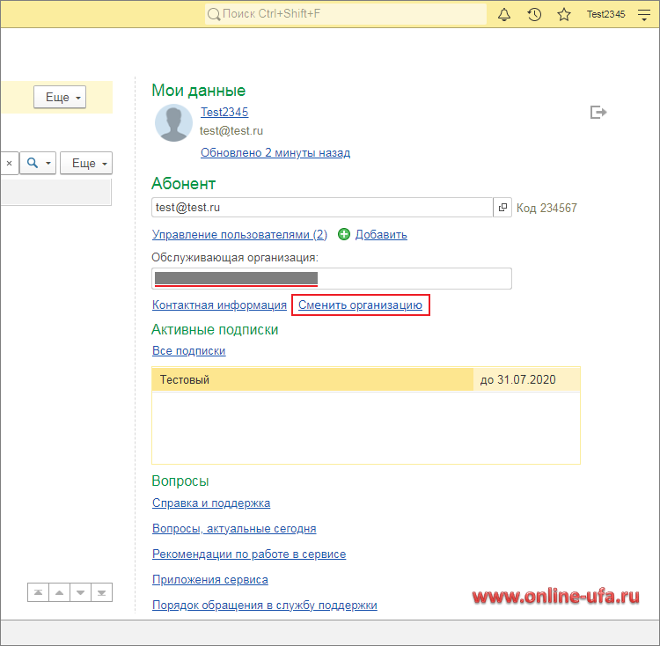Click the Обслуживающая организация field
Image resolution: width=660 pixels, height=646 pixels.
[332, 279]
